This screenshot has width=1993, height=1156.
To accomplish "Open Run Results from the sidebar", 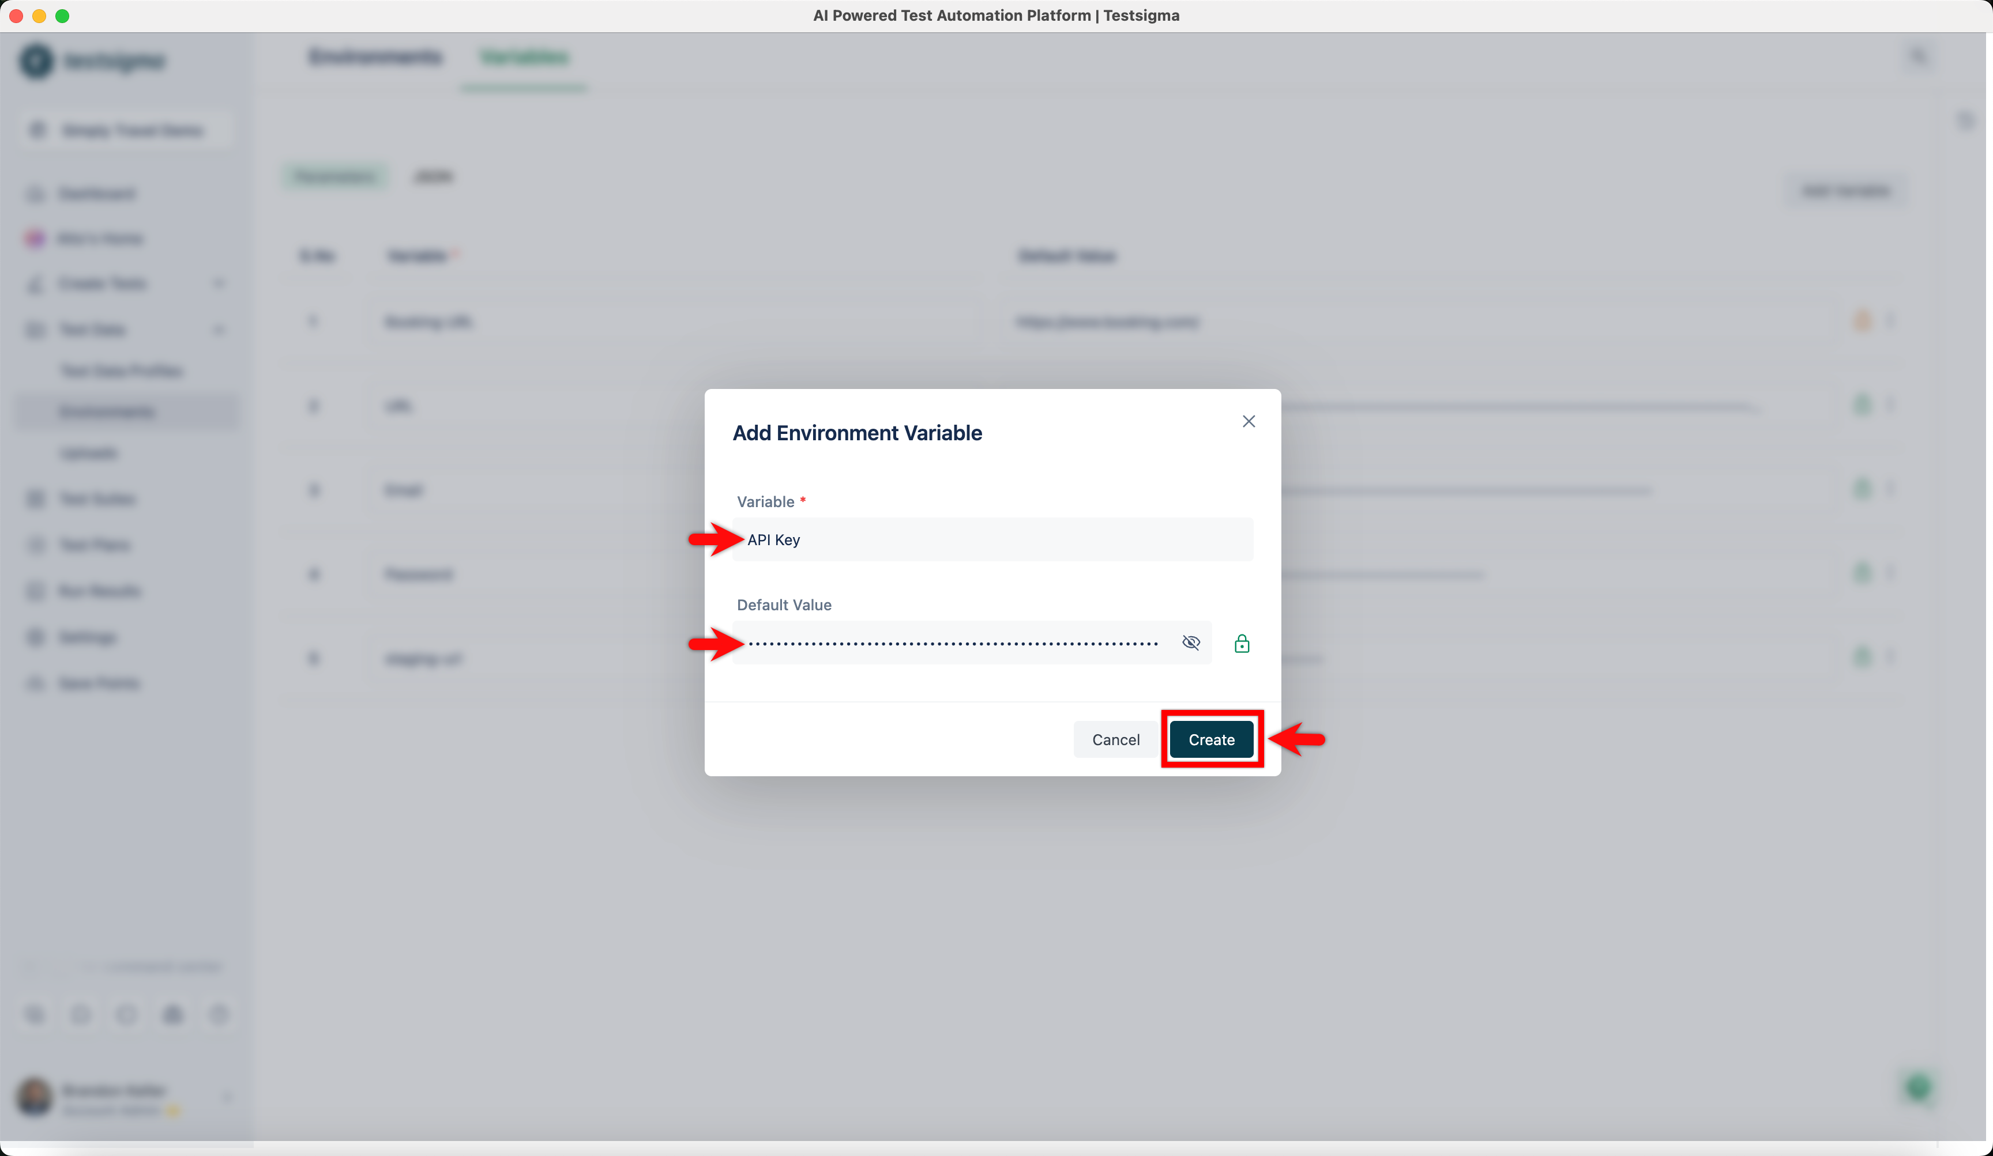I will 98,590.
